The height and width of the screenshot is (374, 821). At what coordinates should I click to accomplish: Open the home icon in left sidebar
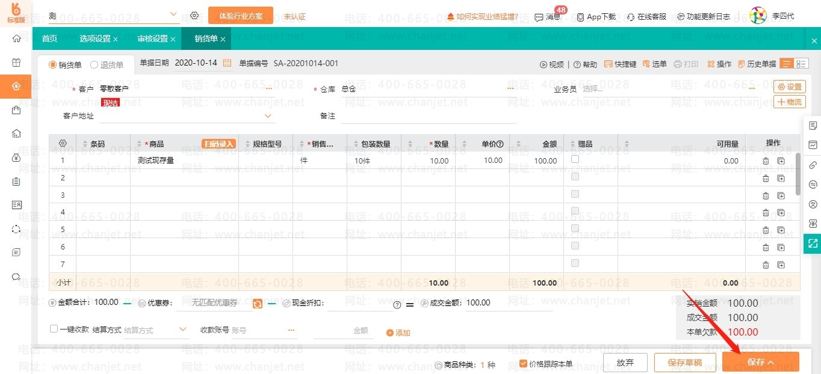click(16, 38)
